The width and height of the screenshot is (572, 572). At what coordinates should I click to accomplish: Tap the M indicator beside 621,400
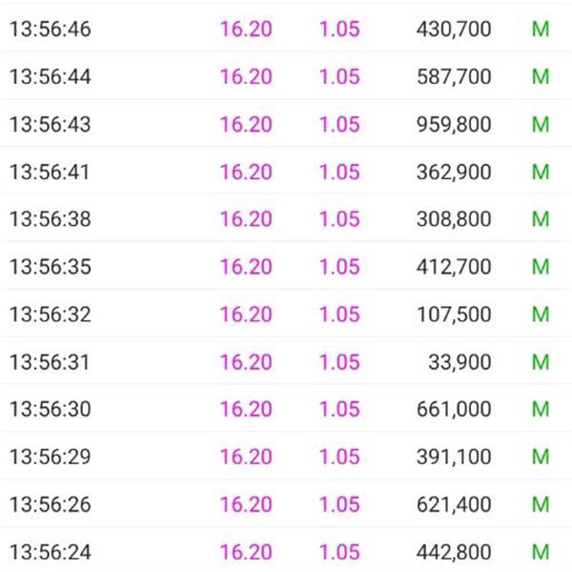[541, 504]
